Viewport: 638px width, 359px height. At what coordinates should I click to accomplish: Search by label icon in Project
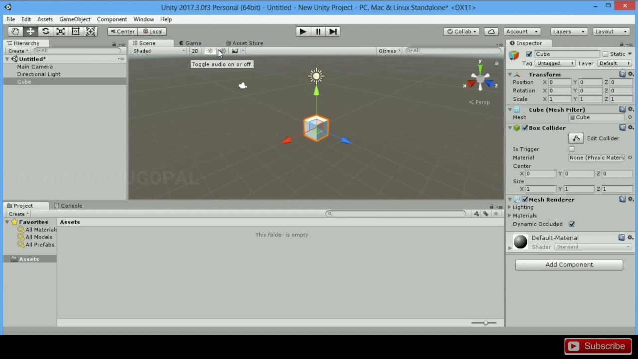point(486,214)
